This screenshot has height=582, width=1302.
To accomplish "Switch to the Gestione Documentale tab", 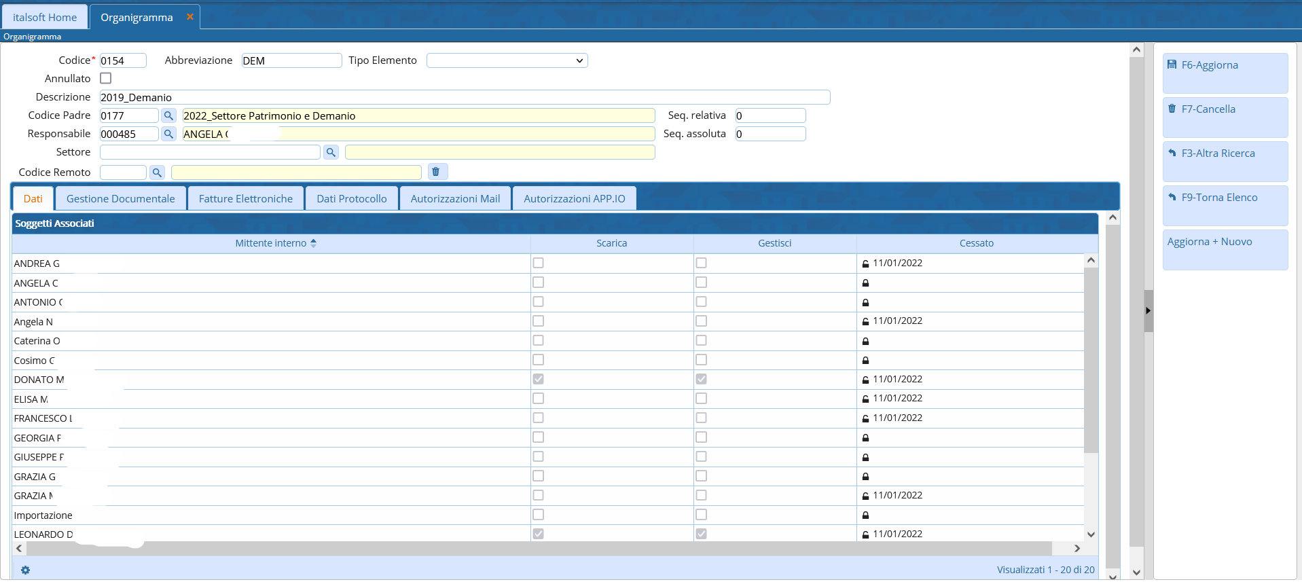I will [120, 199].
